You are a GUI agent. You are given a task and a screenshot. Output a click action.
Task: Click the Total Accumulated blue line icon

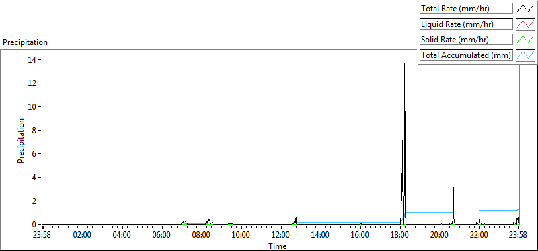click(526, 55)
